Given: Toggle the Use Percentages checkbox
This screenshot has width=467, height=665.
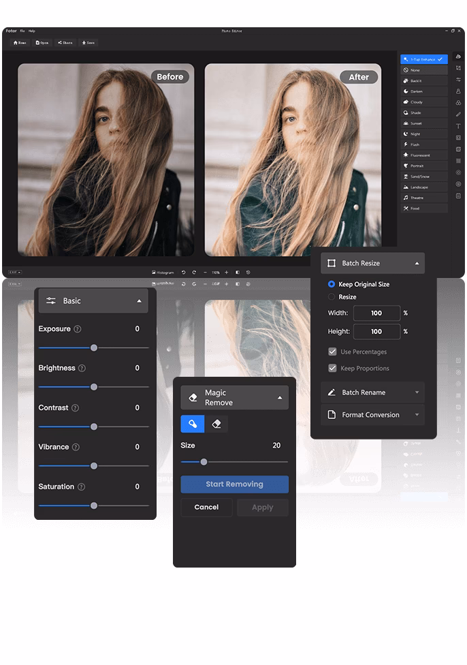Looking at the screenshot, I should pyautogui.click(x=332, y=352).
